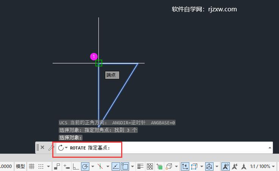Open 3D object snap dropdown
Screen dimensions: 279x171
pyautogui.click(x=176, y=166)
